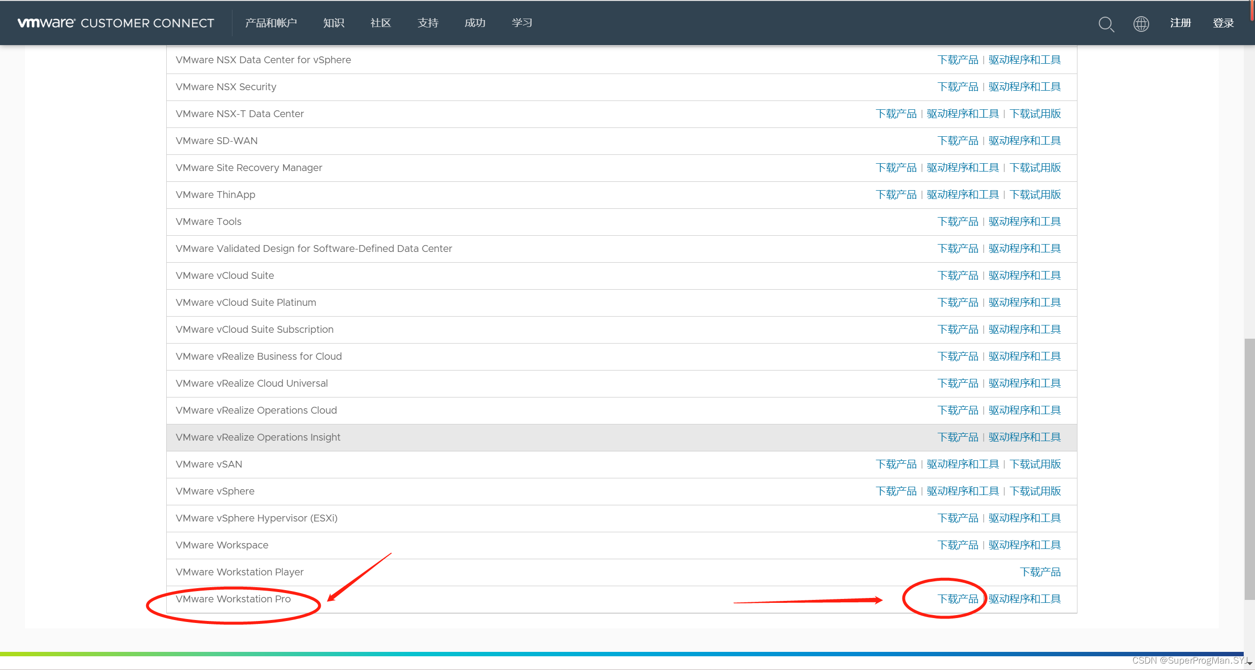Select the VMware Site Recovery Manager text

click(x=249, y=168)
